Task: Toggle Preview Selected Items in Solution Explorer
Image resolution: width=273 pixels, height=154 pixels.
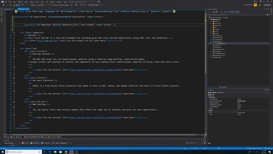Action: pyautogui.click(x=238, y=12)
